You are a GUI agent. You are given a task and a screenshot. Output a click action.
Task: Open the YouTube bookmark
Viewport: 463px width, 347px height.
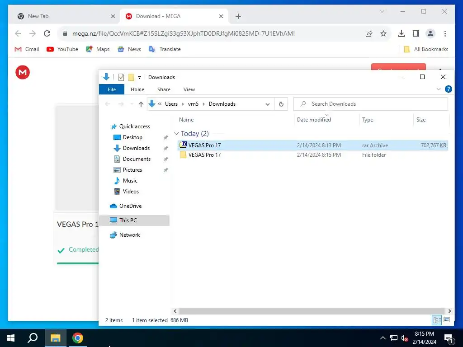click(x=62, y=49)
